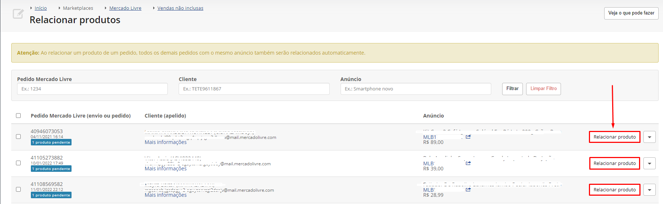Open Marketplaces breadcrumb item
663x204 pixels.
(78, 8)
